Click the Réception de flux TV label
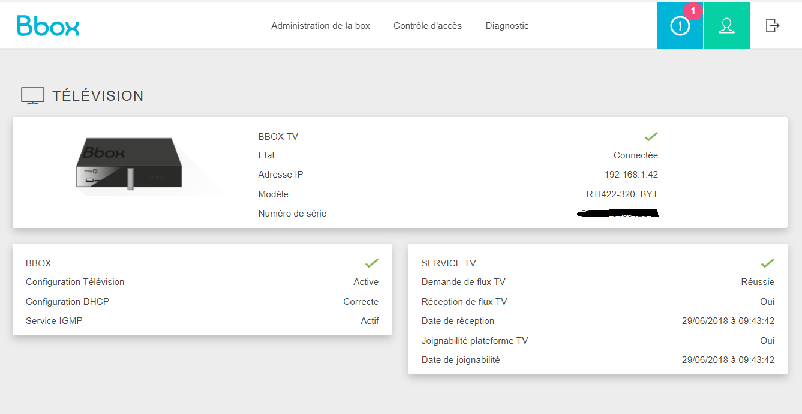 click(464, 302)
